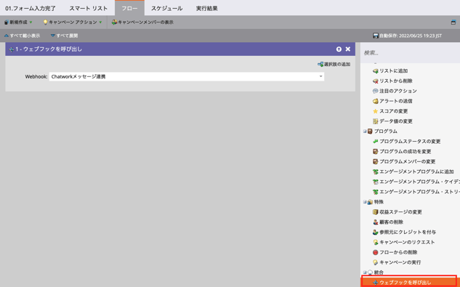Collapse the プログラム tree group

coord(365,132)
